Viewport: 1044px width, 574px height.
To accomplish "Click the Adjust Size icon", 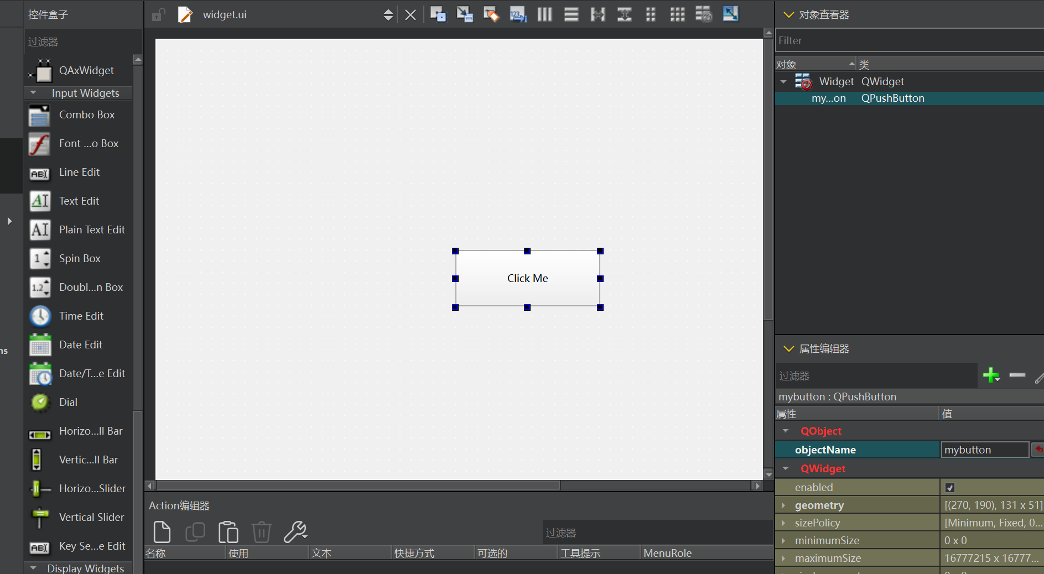I will coord(730,14).
